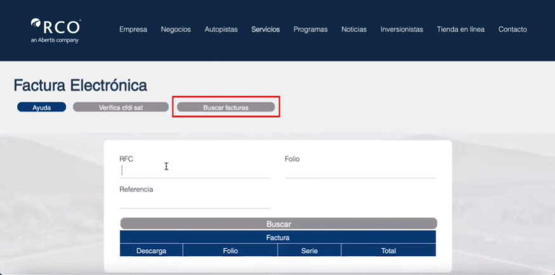Image resolution: width=555 pixels, height=275 pixels.
Task: Open the Programas menu item
Action: [311, 29]
